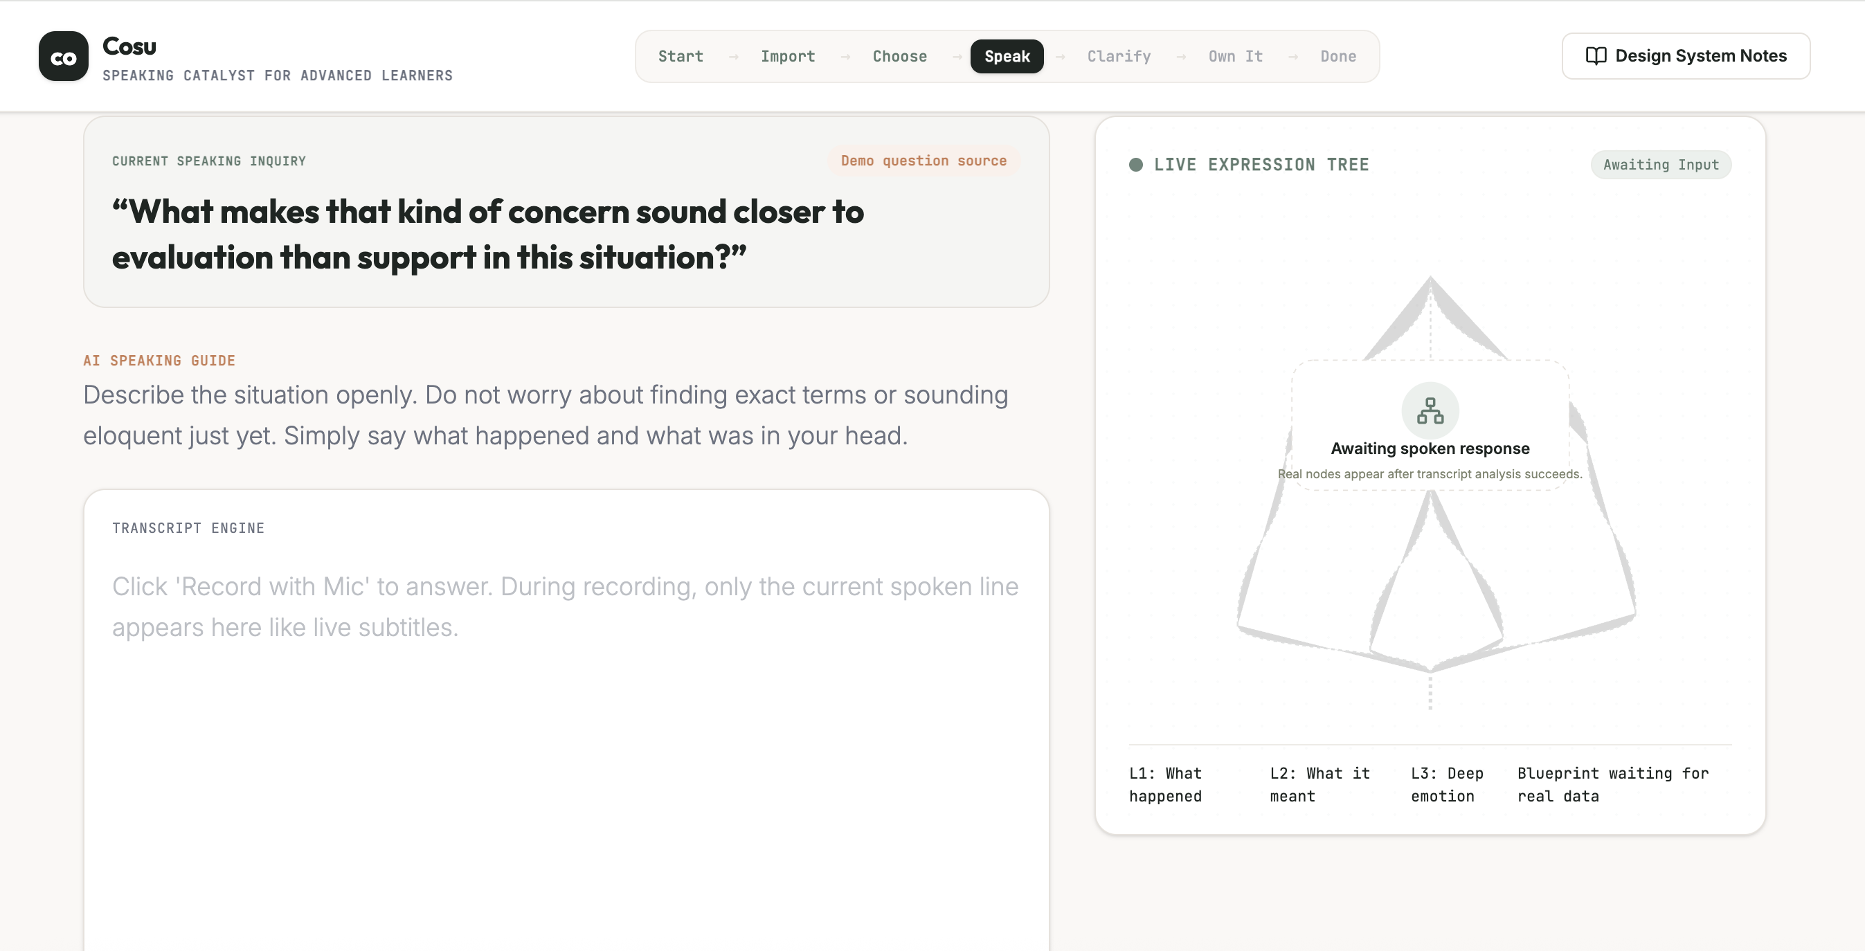1865x951 pixels.
Task: Jump to the Clarify step
Action: click(1119, 57)
